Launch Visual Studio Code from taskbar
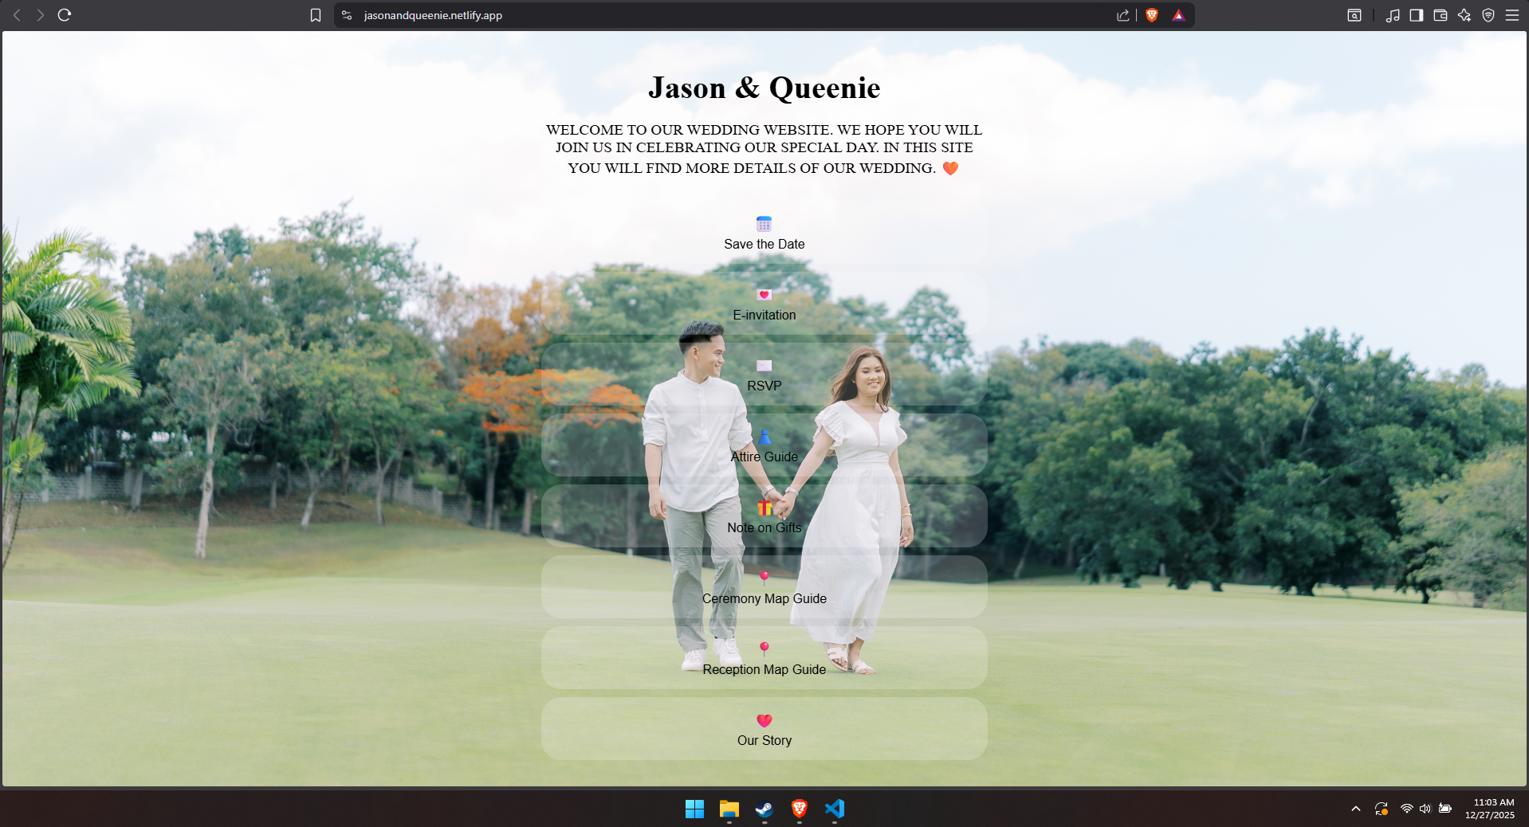 (834, 809)
